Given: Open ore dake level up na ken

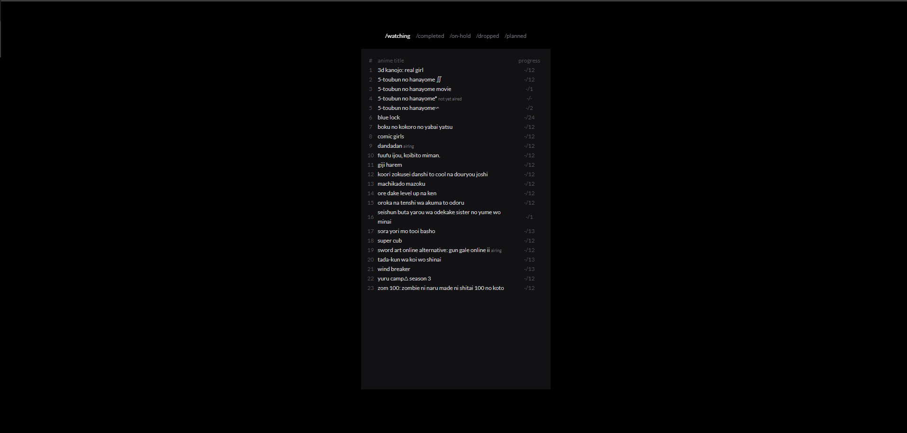Looking at the screenshot, I should [407, 193].
